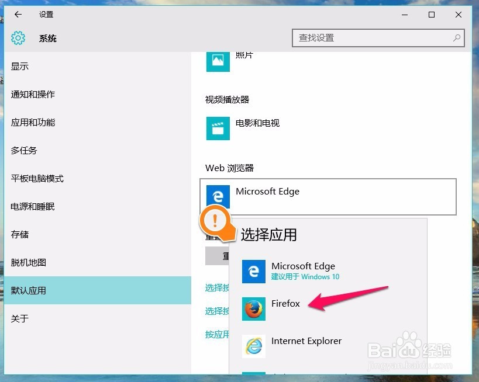Screen dimensions: 479x382
Task: Choose Microsoft Edge in the app list
Action: tap(328, 272)
